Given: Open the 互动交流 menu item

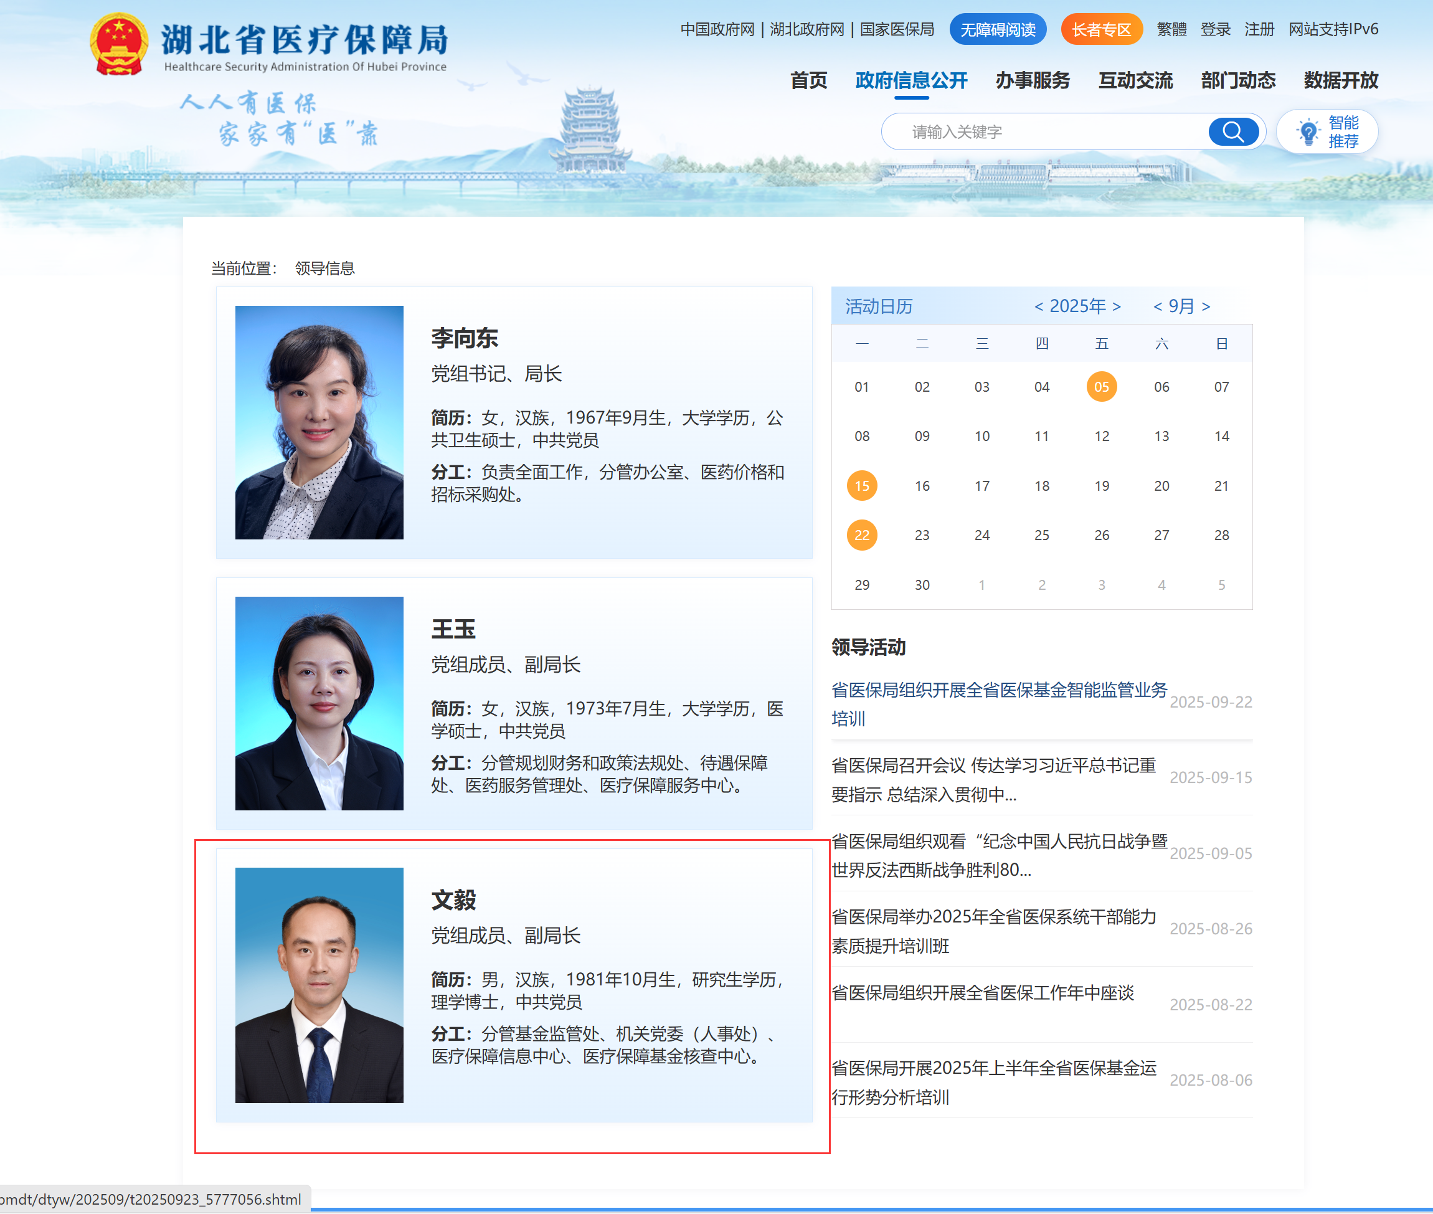Looking at the screenshot, I should click(x=1135, y=80).
